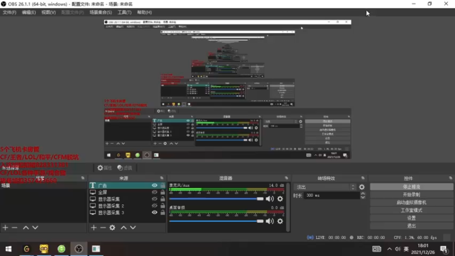Open 桌面音频 audio settings gear
The height and width of the screenshot is (256, 455).
[x=280, y=221]
